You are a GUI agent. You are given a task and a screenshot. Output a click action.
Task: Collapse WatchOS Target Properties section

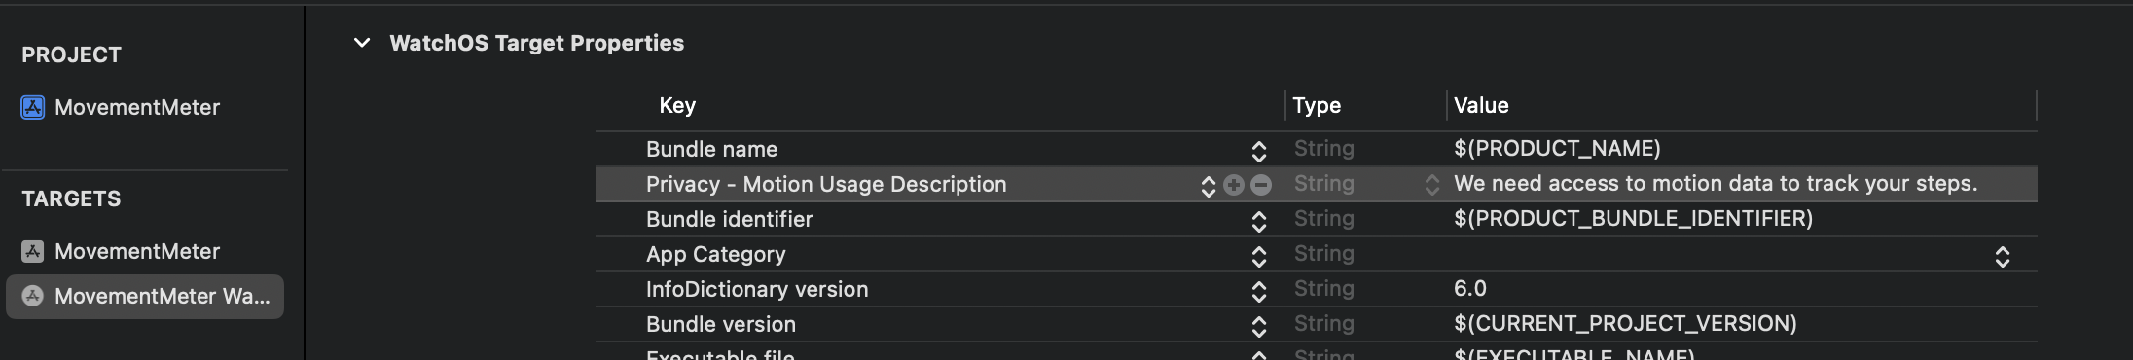(362, 43)
